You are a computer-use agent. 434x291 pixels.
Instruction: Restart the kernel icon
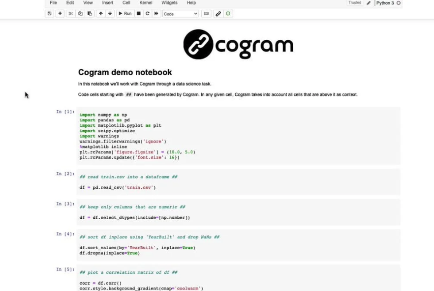point(148,14)
